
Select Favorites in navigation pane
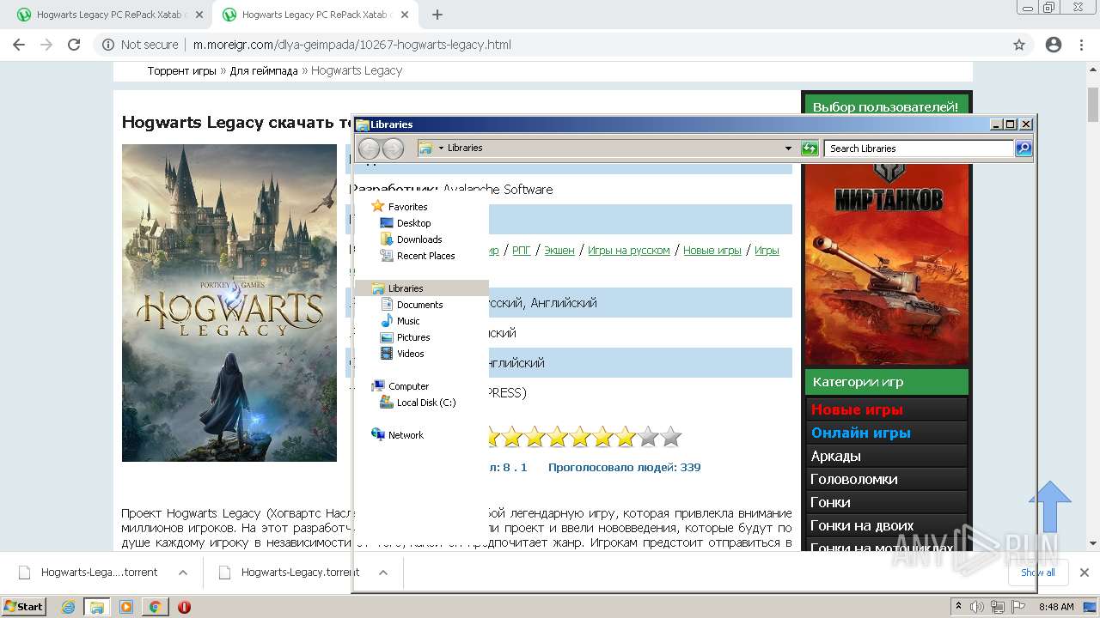(407, 207)
